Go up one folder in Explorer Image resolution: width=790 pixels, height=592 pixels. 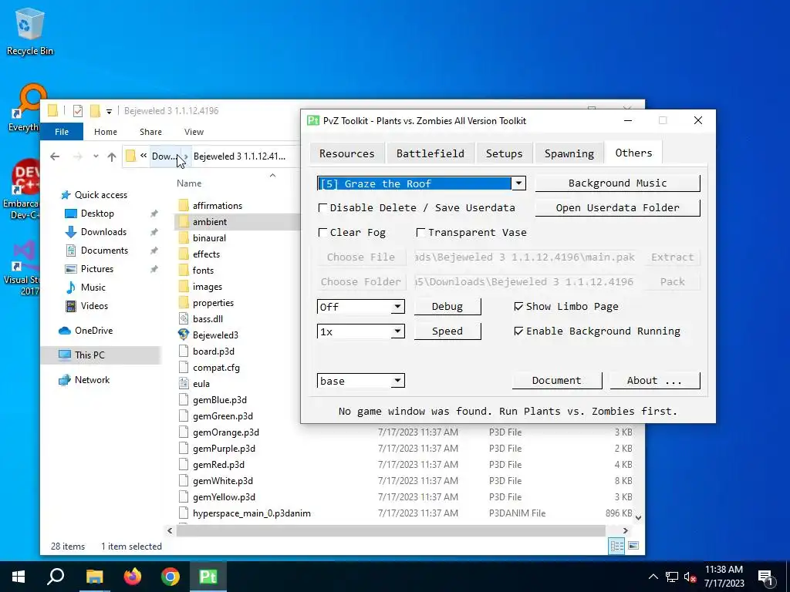pos(112,156)
